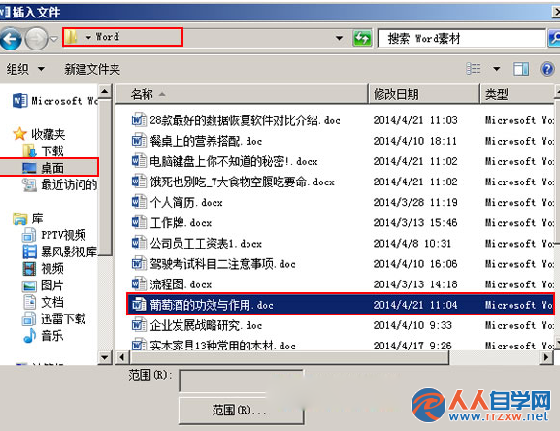Open 迅雷下载 library
The image size is (560, 431).
[x=54, y=318]
